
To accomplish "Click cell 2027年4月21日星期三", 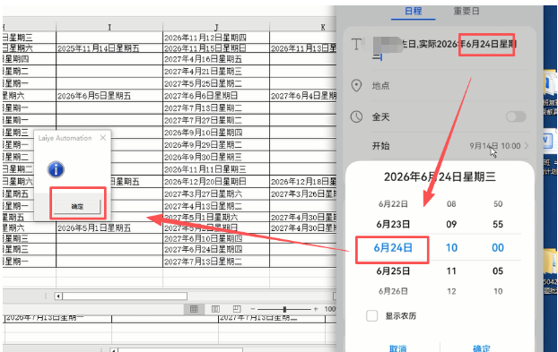I will pos(216,72).
